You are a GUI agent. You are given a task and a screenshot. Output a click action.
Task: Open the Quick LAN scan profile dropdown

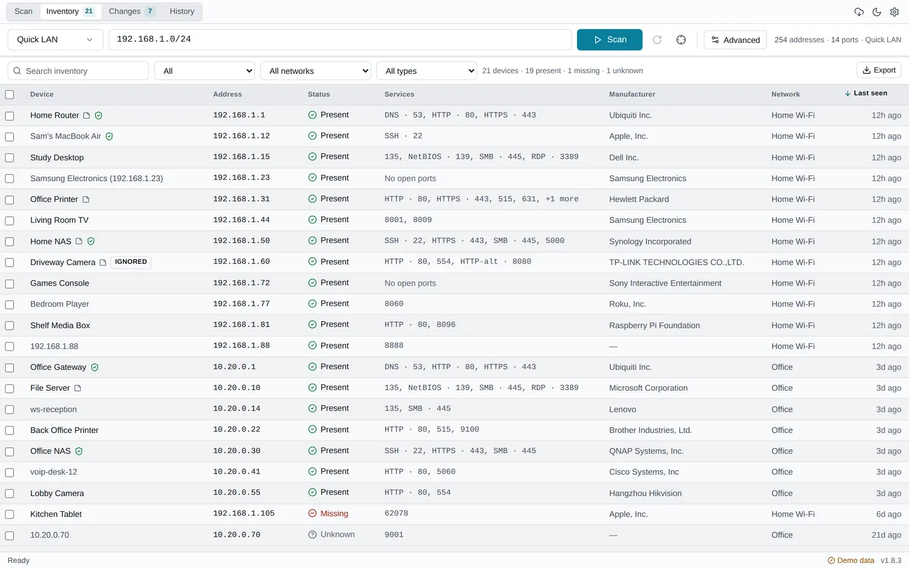click(x=55, y=40)
